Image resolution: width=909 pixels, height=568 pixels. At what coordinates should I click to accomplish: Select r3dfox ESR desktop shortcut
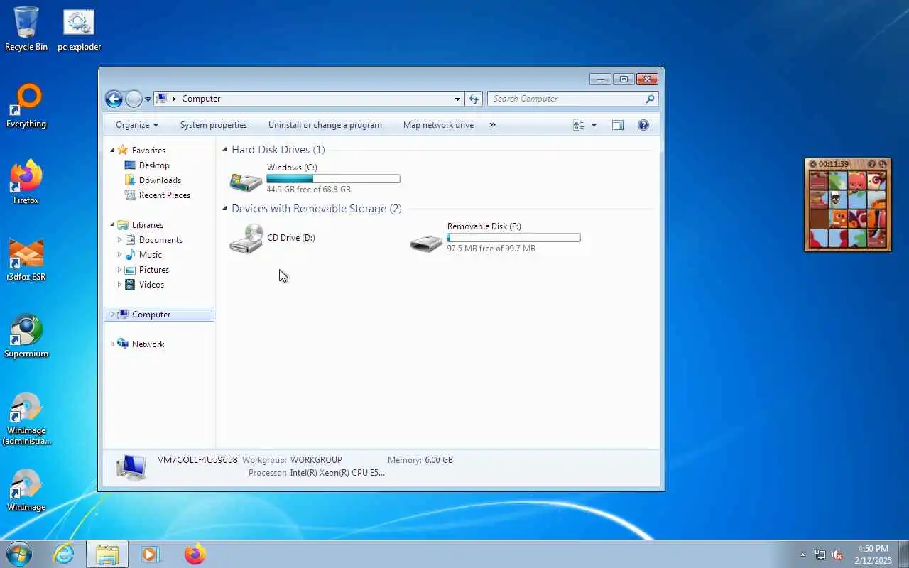pos(26,259)
